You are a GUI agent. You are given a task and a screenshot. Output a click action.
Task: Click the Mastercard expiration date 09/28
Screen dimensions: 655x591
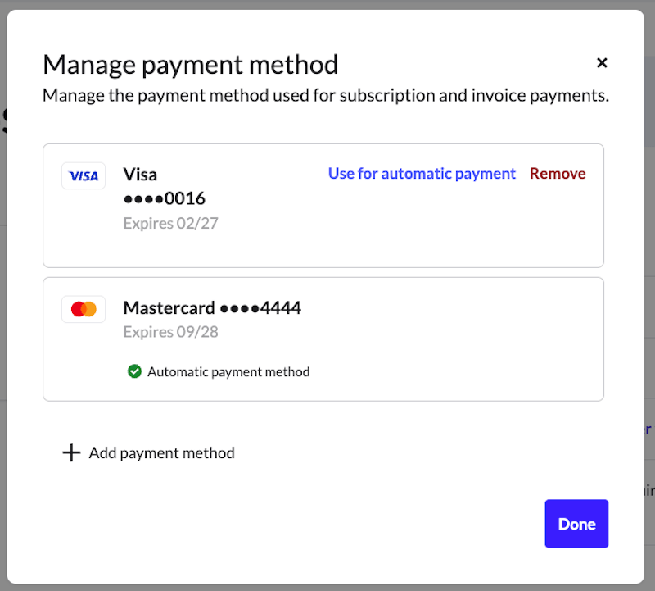tap(170, 331)
